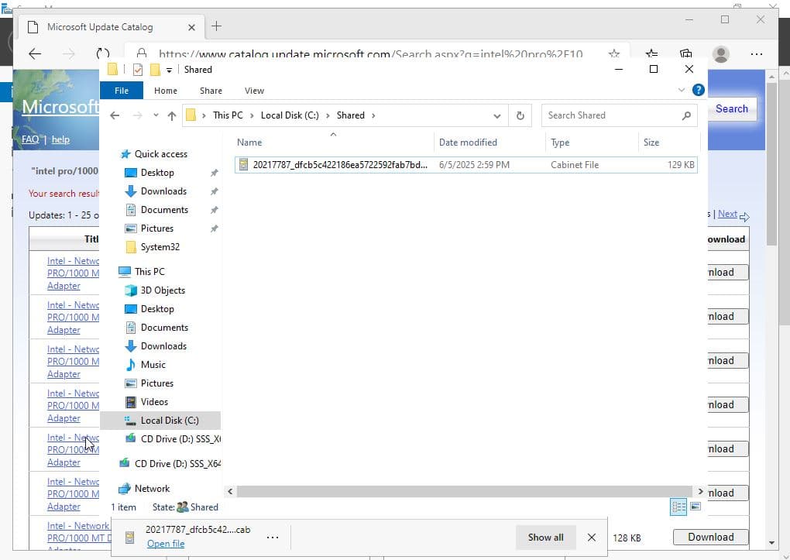Image resolution: width=790 pixels, height=560 pixels.
Task: Click the Refresh button beside address bar
Action: (x=520, y=115)
